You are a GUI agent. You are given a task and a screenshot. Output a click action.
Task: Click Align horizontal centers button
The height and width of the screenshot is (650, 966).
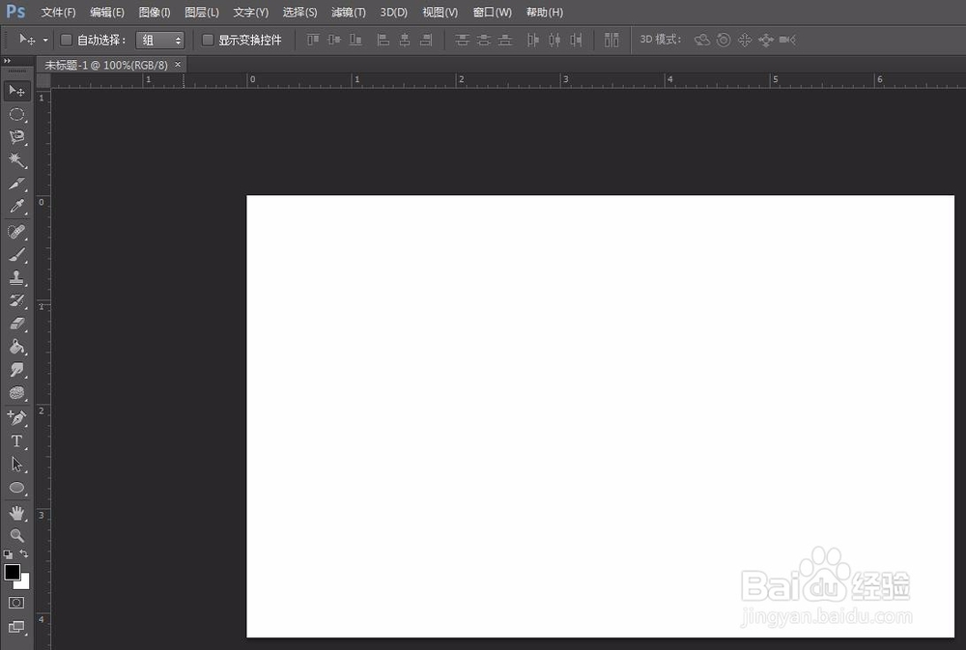(405, 40)
